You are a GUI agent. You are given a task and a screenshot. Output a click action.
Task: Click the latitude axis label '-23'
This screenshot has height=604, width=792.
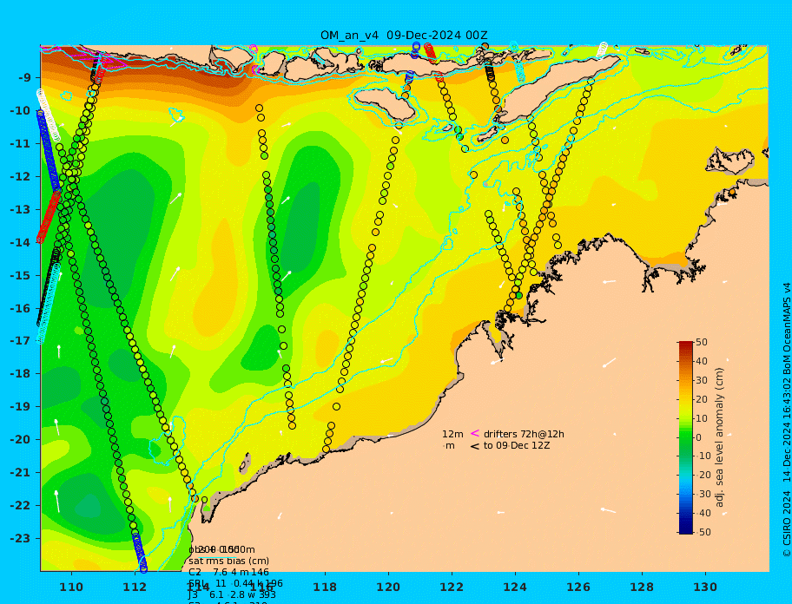coord(20,538)
